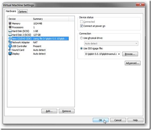Click the Sound Card speaker icon
151x130 pixels.
[10, 50]
